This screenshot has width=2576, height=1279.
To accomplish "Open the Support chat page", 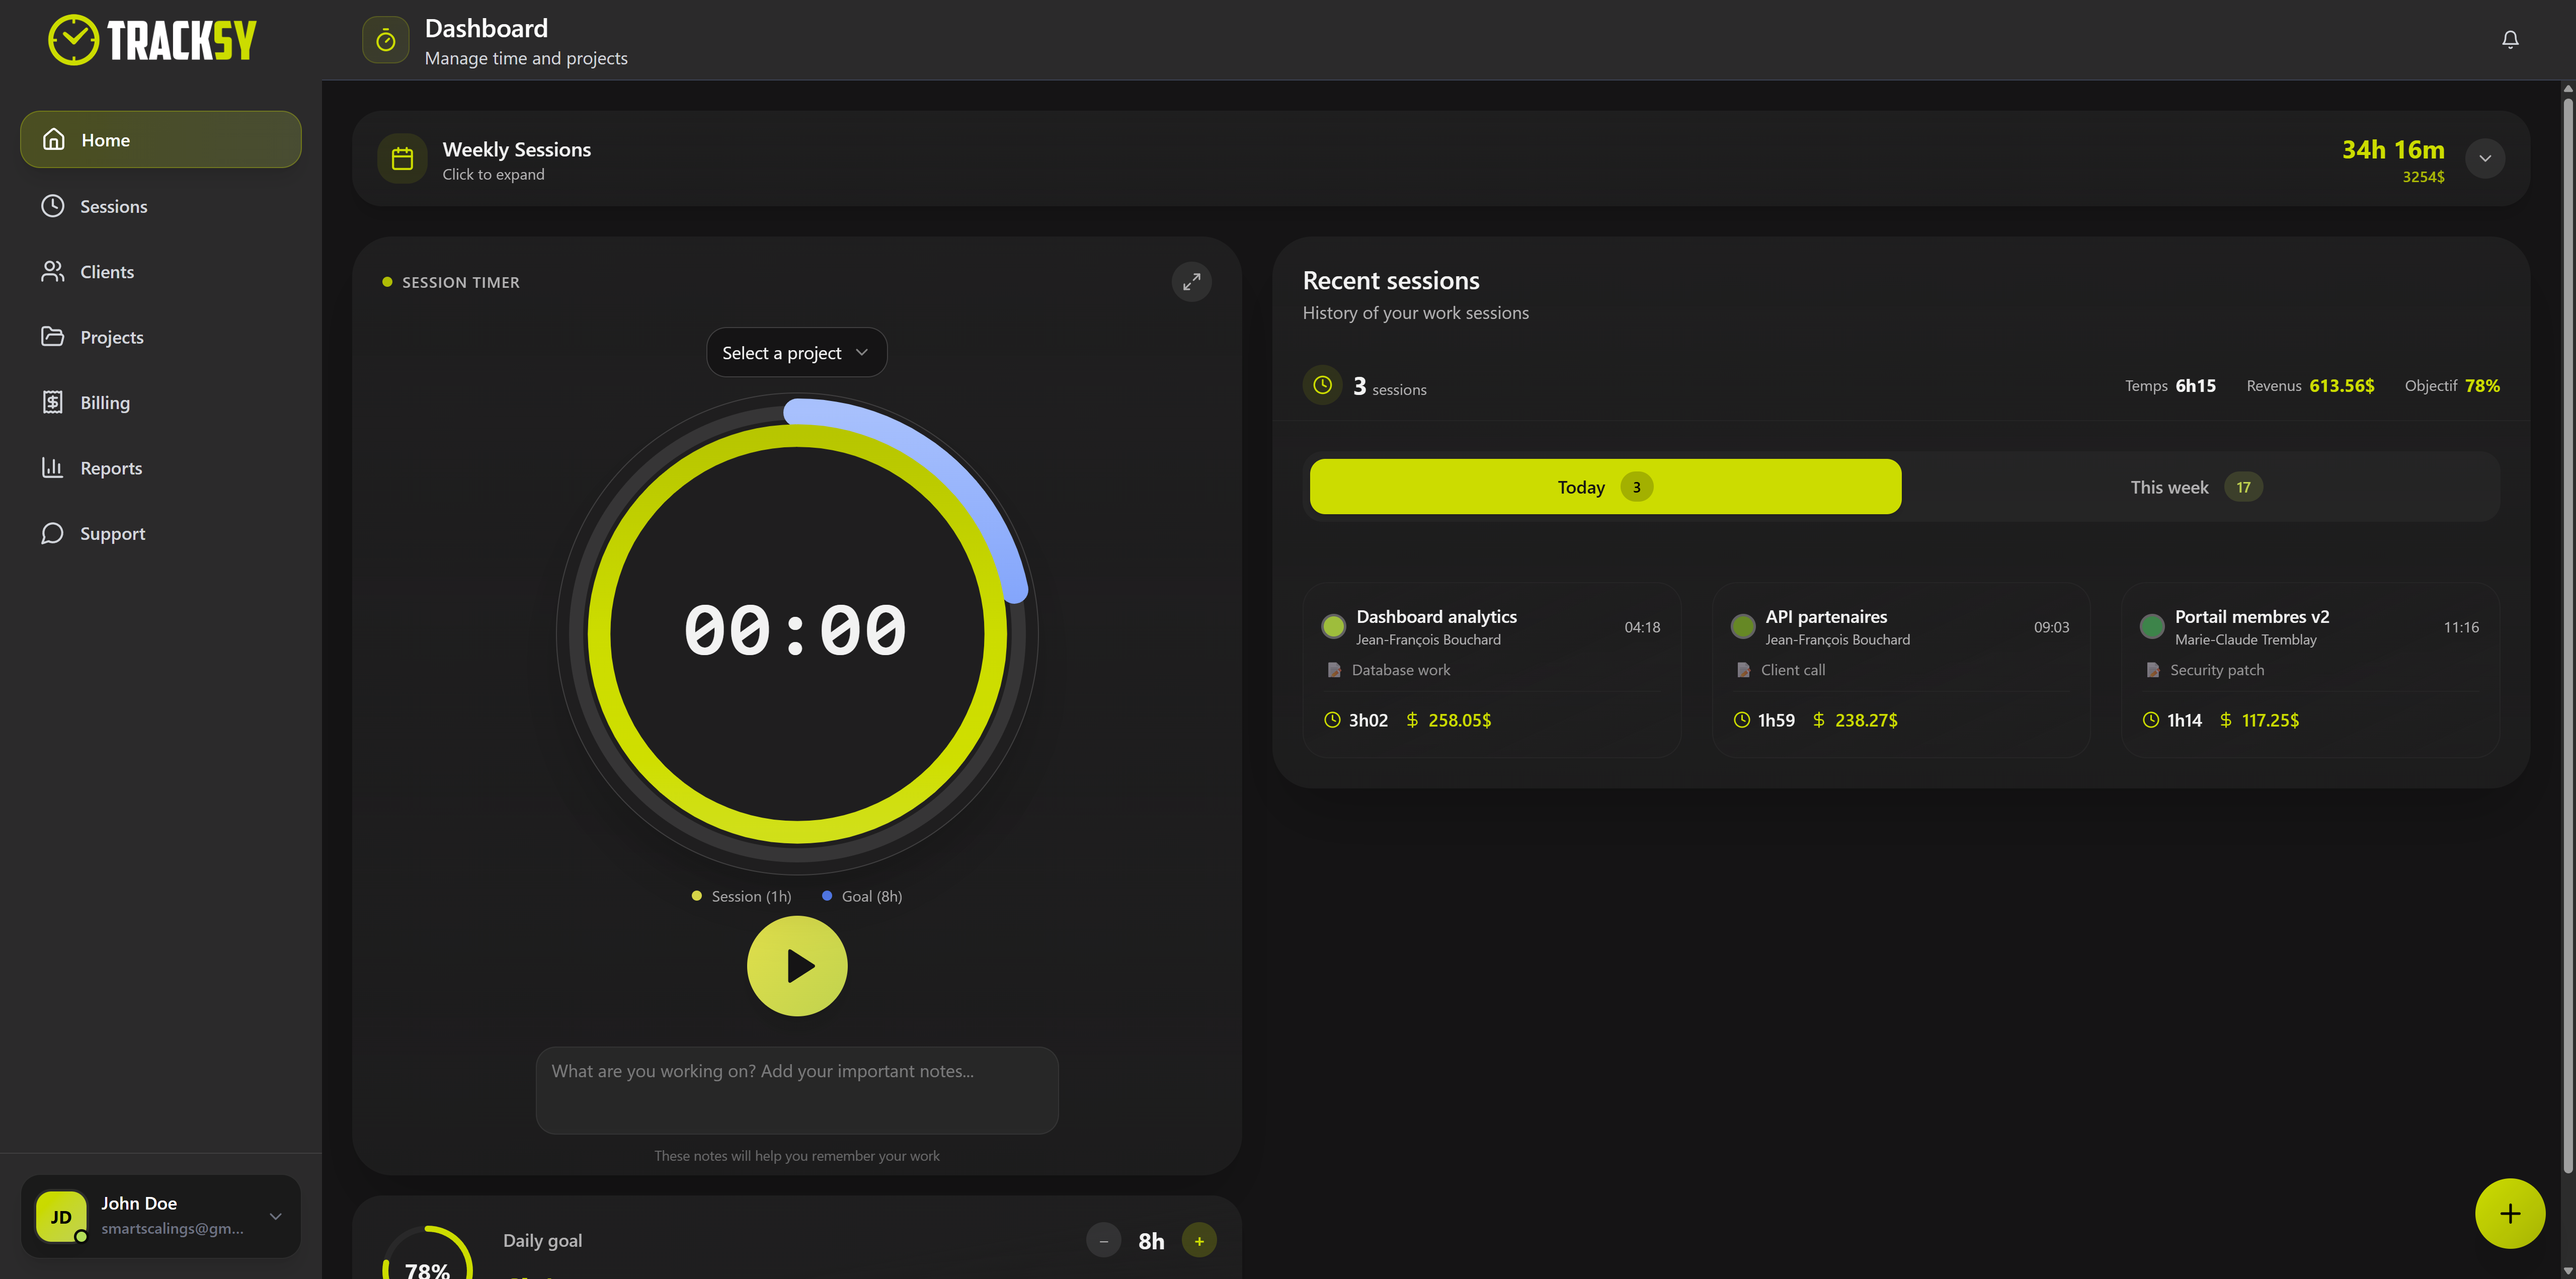I will click(x=112, y=534).
